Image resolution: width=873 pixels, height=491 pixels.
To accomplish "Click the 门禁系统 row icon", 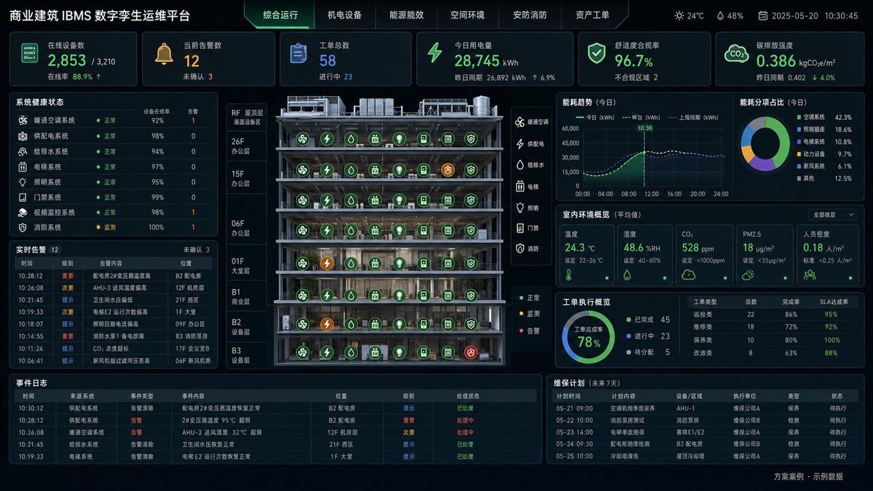I will pyautogui.click(x=22, y=197).
